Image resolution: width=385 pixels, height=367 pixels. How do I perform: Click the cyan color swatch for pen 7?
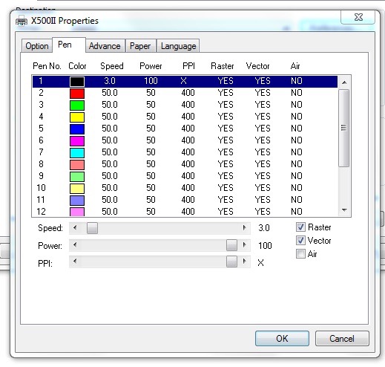(x=77, y=152)
